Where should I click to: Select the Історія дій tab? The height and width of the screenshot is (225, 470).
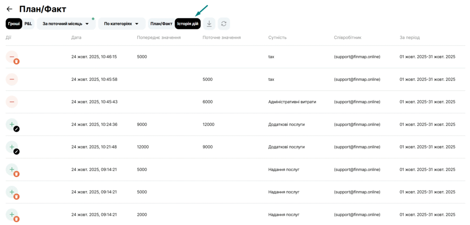coord(187,23)
